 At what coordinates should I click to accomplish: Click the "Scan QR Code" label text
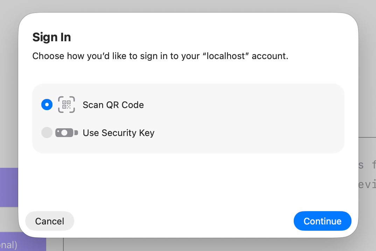point(113,105)
